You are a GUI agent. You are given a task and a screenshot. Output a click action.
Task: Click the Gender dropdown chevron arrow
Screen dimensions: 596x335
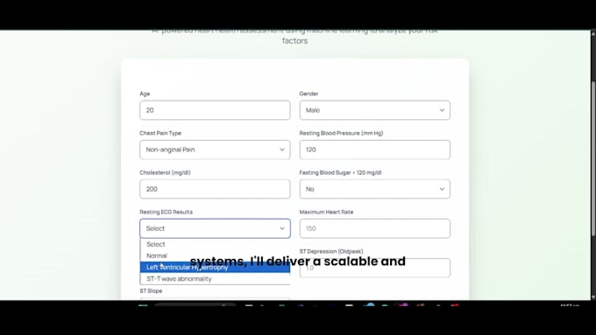pos(442,110)
